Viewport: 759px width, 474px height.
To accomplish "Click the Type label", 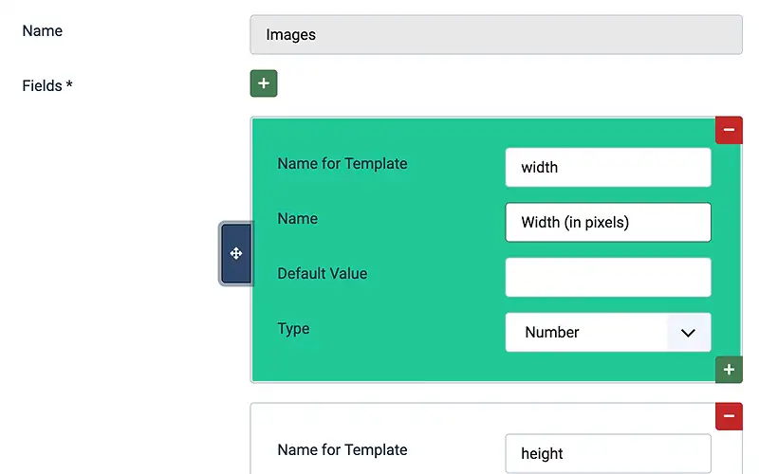I will [293, 329].
